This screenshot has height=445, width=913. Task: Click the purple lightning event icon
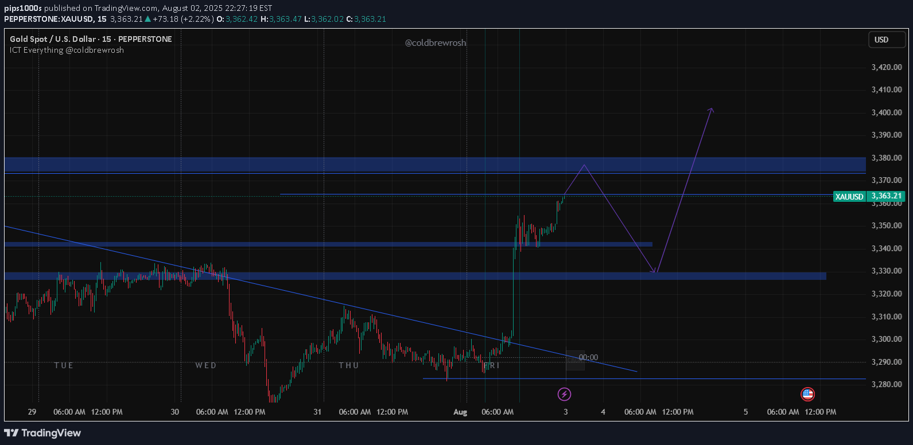pyautogui.click(x=565, y=394)
